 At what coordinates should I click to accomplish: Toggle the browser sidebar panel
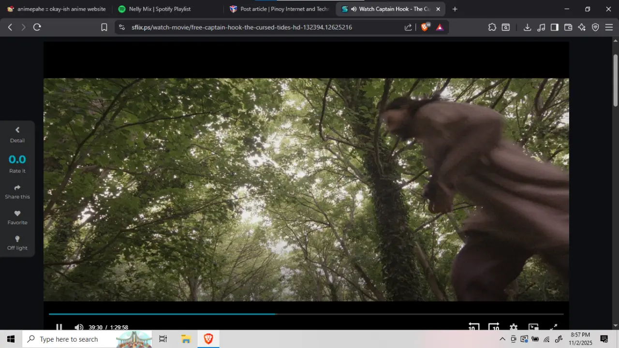point(555,27)
